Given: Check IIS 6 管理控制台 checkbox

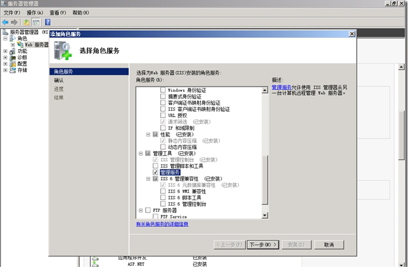Looking at the screenshot, I should tap(163, 204).
